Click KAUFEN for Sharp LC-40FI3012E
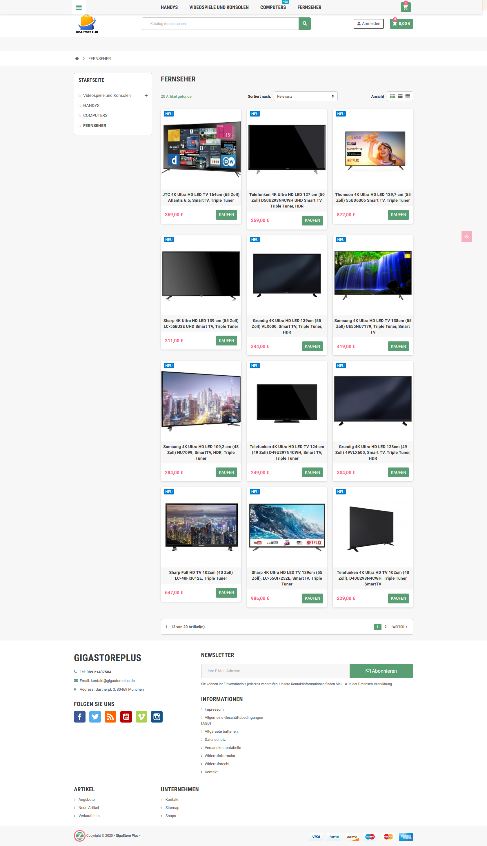The height and width of the screenshot is (846, 487). [226, 592]
